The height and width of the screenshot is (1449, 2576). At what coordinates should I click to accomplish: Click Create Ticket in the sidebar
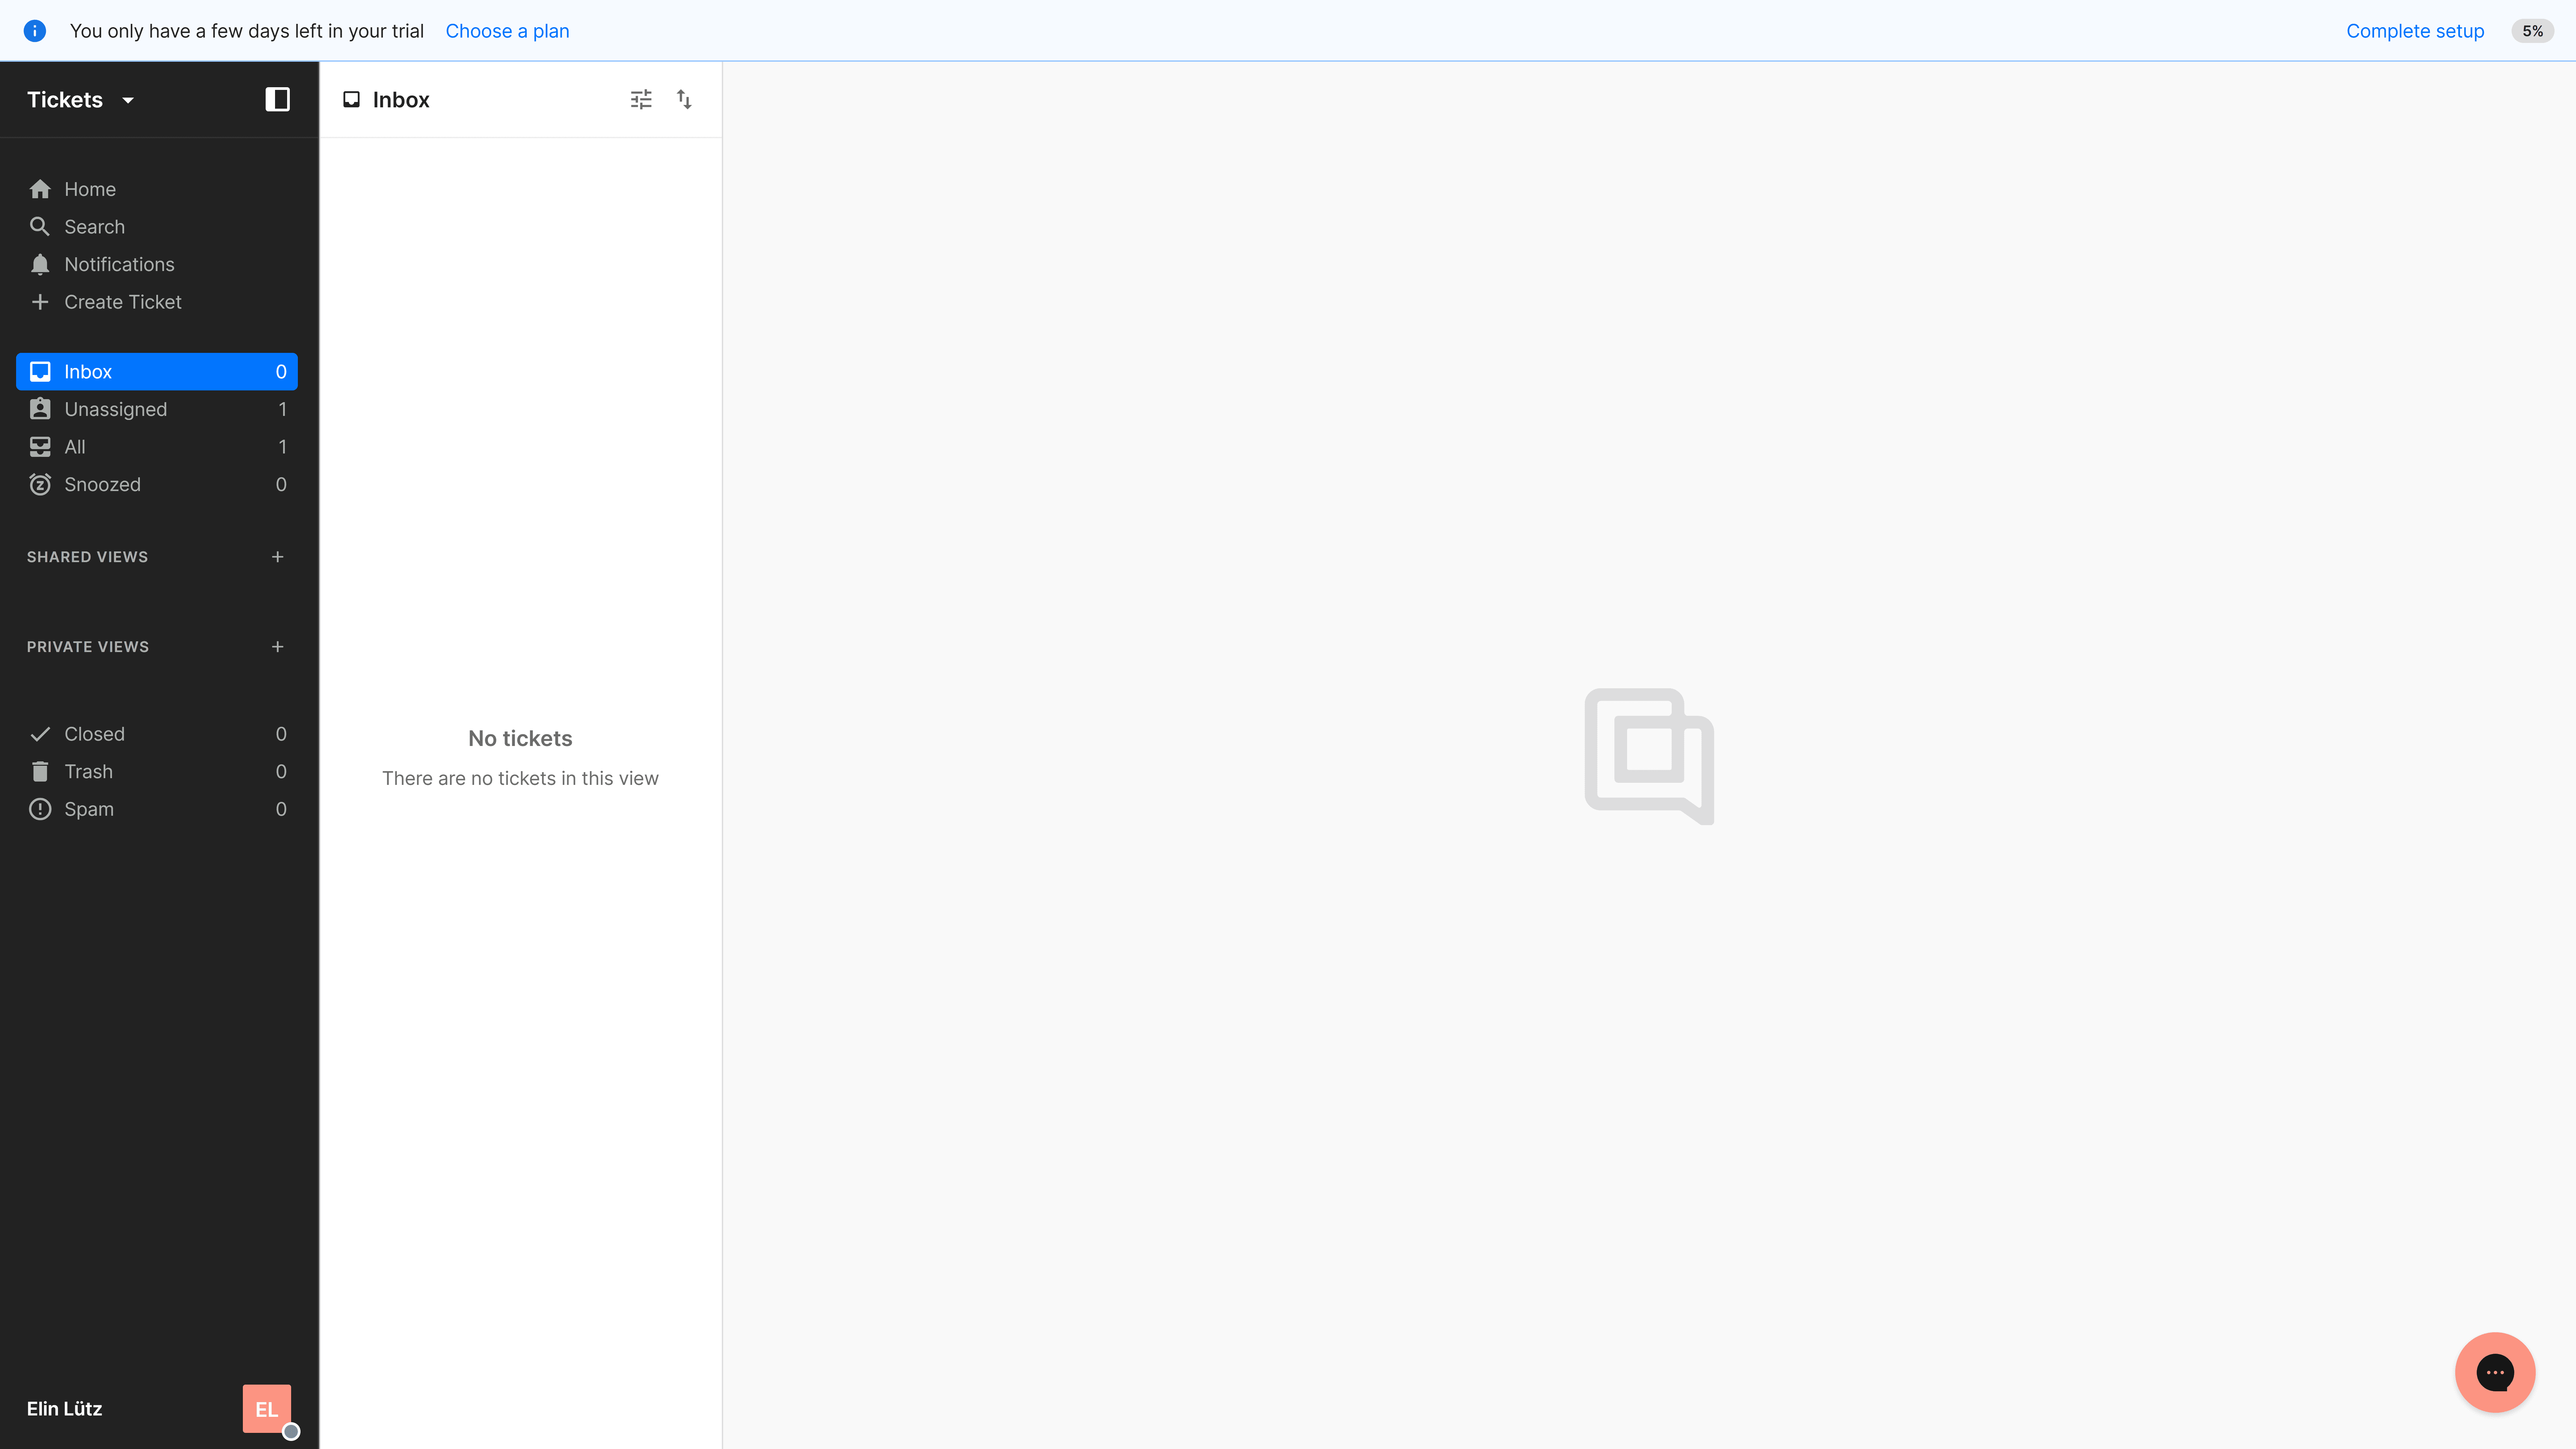pos(157,302)
